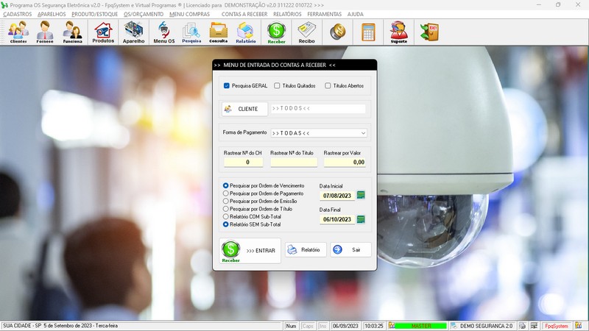Image resolution: width=589 pixels, height=331 pixels.
Task: Click the CLIENTE selection button
Action: pos(244,109)
